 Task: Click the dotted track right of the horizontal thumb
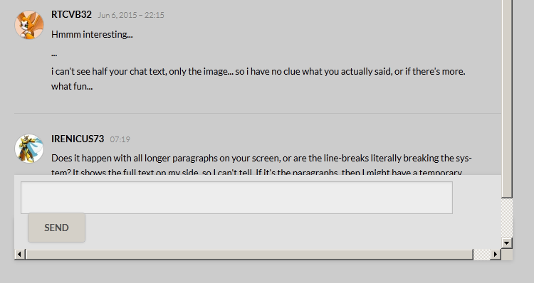[x=481, y=254]
